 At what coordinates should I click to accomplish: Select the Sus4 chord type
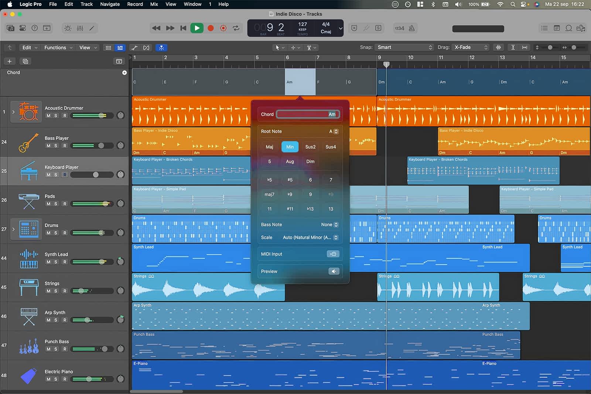(x=331, y=147)
